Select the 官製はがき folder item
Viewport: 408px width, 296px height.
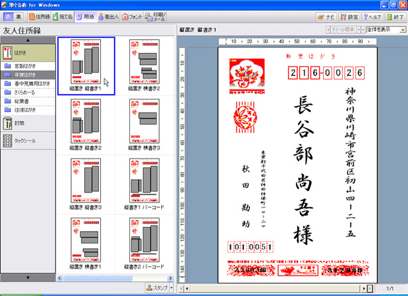[x=29, y=66]
